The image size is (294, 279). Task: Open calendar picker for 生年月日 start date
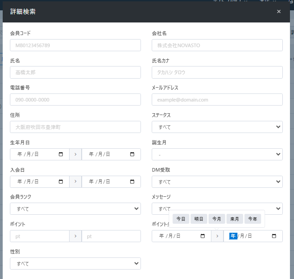pos(61,154)
